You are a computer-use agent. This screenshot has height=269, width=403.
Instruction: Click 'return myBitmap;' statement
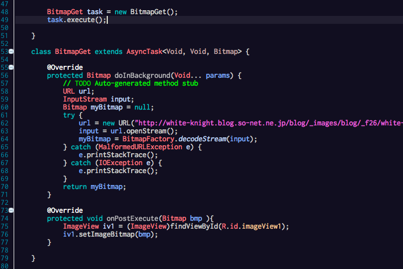(x=94, y=187)
